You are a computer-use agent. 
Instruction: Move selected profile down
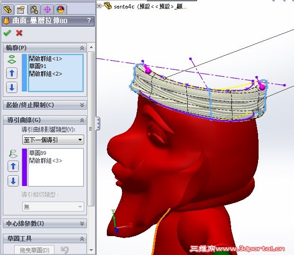click(12, 87)
